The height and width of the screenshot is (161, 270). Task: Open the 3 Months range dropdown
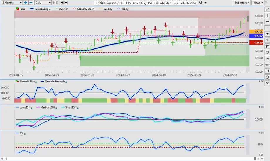point(11,3)
